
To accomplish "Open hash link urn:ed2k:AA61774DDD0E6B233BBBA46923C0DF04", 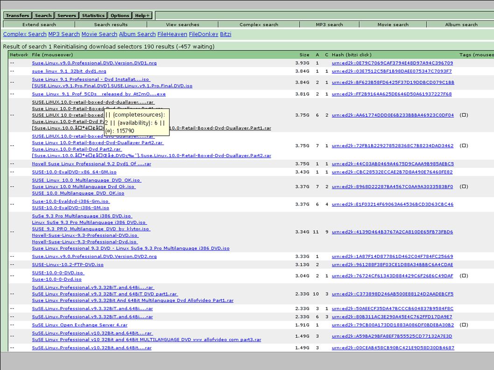I will [x=393, y=115].
